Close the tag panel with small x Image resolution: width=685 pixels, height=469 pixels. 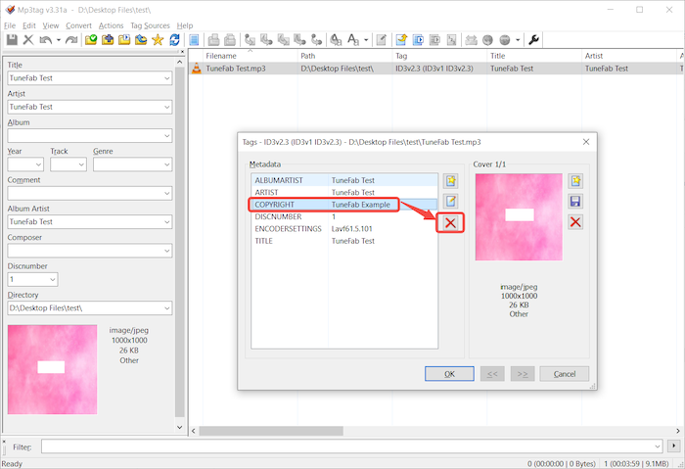(182, 52)
